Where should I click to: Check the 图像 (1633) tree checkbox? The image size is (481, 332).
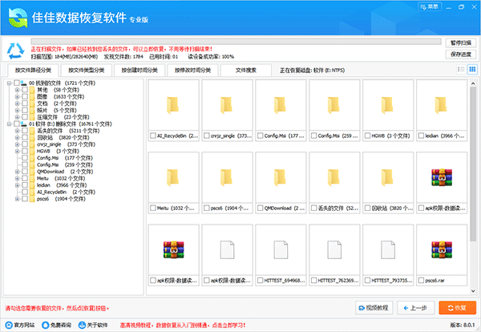(x=25, y=97)
